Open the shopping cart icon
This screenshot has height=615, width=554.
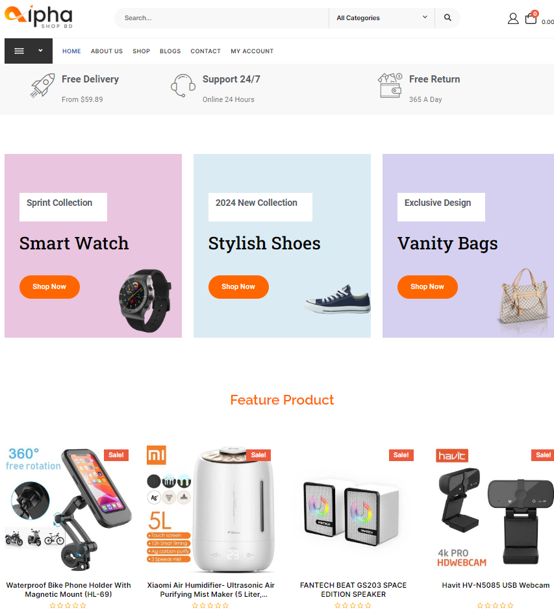(x=531, y=18)
